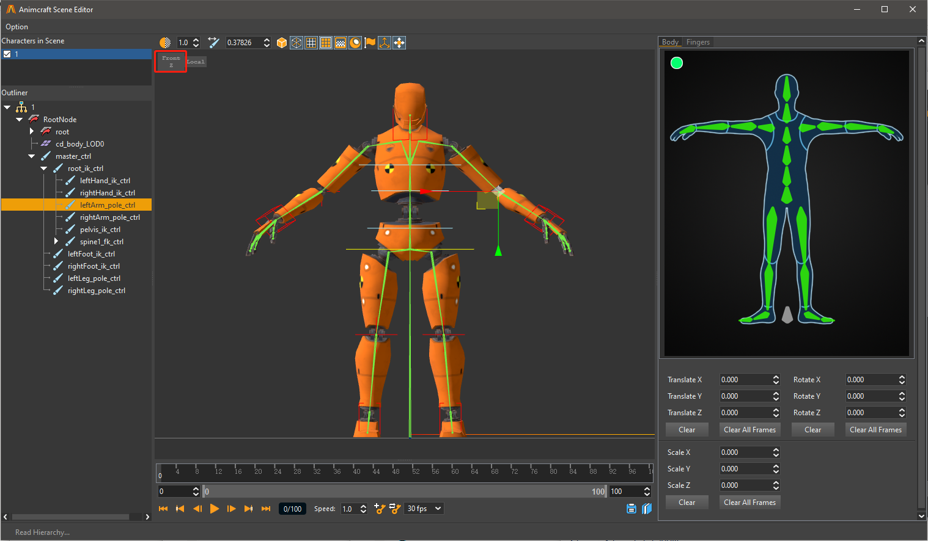
Task: Collapse the root_ik_ctrl node
Action: [x=44, y=169]
